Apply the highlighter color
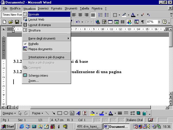Screen dimensions: 173x130 click(124, 15)
